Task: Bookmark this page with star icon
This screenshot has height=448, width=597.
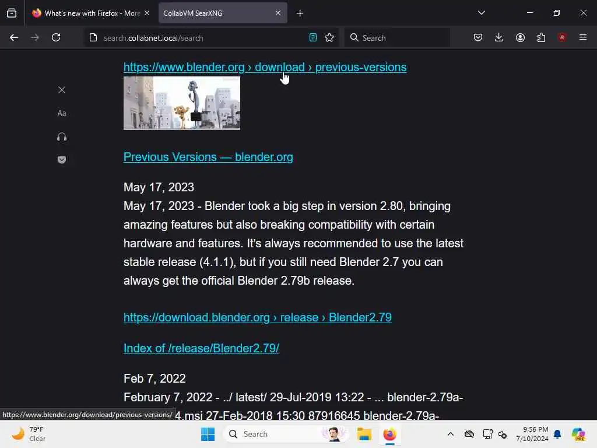Action: coord(329,37)
